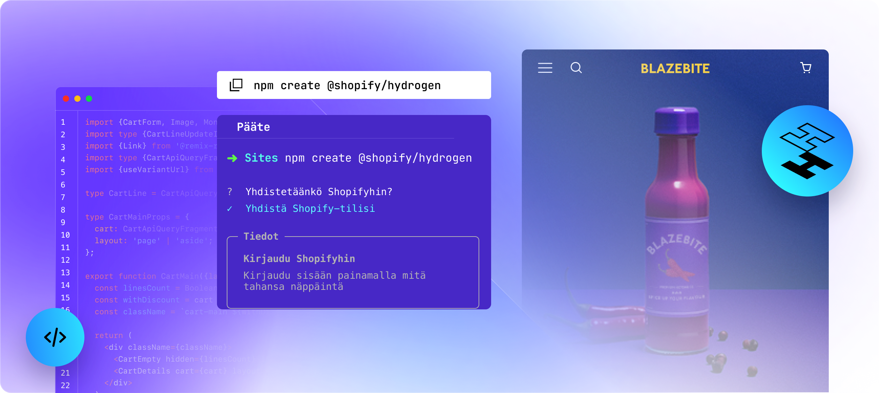Click 'Yhdistetäänkö Shopifyhin?' prompt text

(319, 192)
